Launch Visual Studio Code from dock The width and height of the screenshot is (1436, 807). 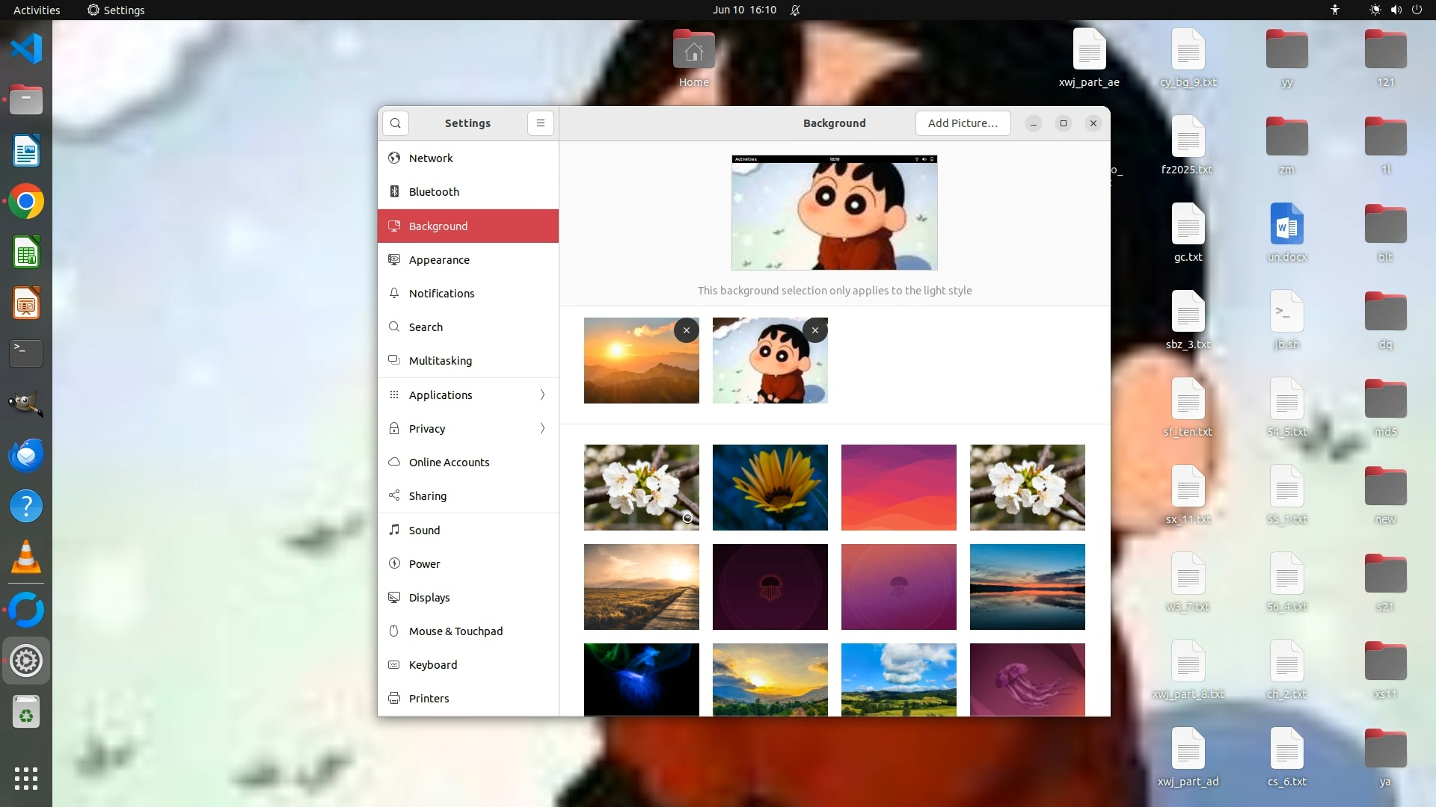26,49
